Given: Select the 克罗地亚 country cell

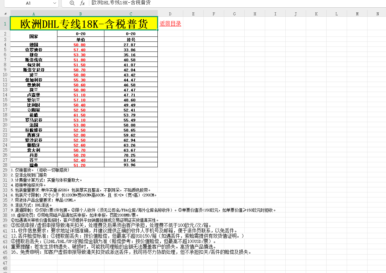Looking at the screenshot, I should tap(34, 50).
